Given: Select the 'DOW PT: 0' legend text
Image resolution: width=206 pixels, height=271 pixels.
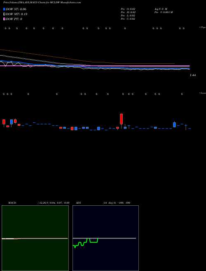Looking at the screenshot, I should tap(14, 19).
